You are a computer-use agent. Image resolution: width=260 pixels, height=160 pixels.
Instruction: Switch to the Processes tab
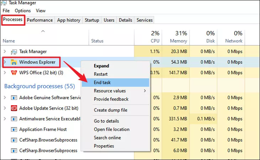(13, 20)
